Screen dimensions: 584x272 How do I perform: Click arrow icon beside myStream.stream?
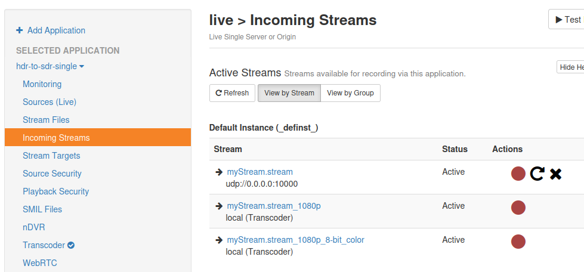[x=219, y=172]
